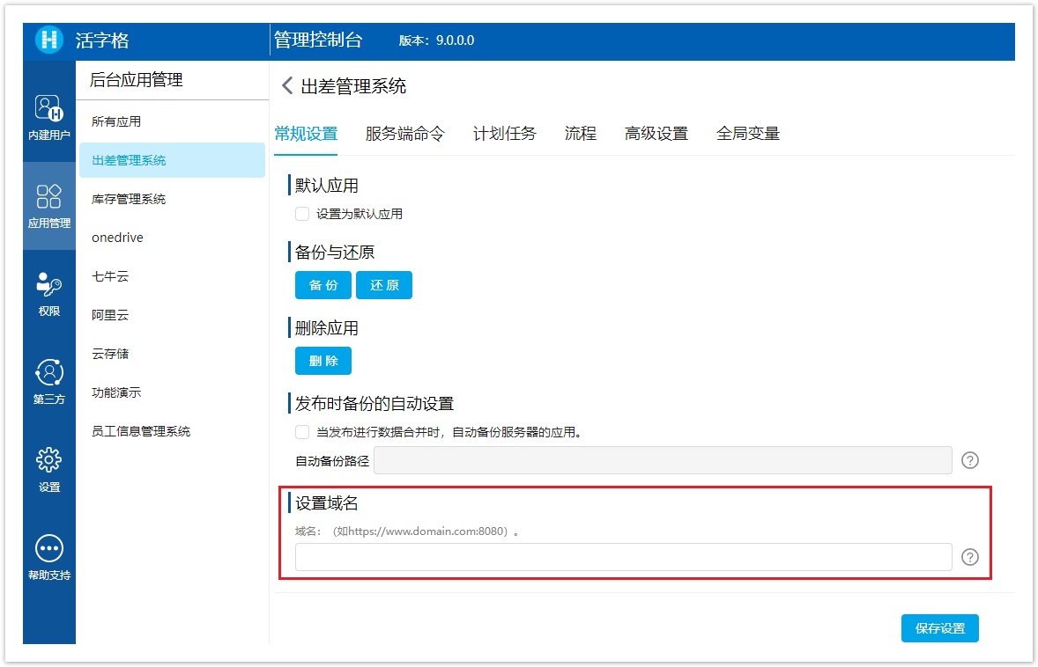Switch to the 全局变量 tab
The height and width of the screenshot is (667, 1038).
[747, 134]
